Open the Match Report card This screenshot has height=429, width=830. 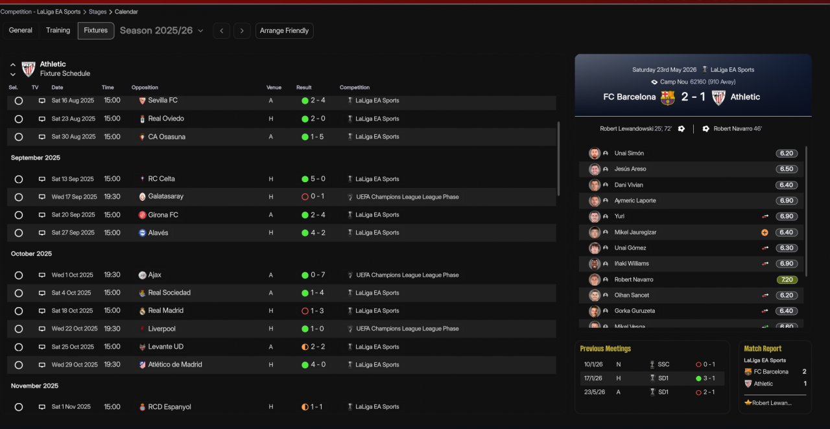pyautogui.click(x=775, y=377)
